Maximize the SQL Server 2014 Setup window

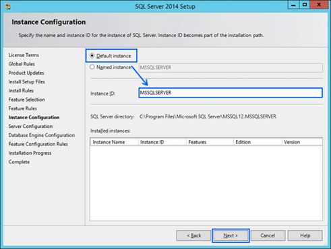tap(305, 5)
